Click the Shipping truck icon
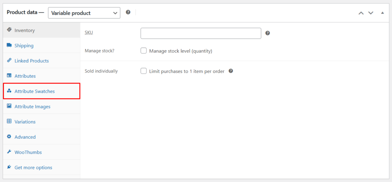This screenshot has height=182, width=392. pyautogui.click(x=9, y=45)
